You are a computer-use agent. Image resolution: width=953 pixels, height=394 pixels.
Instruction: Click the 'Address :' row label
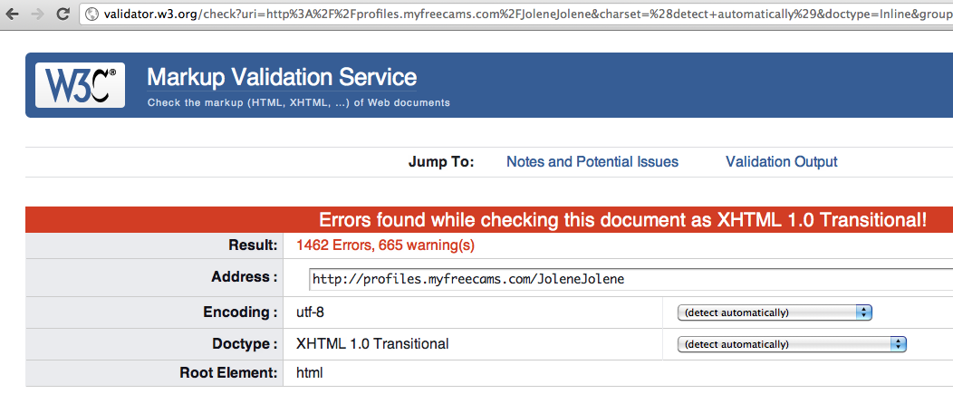pyautogui.click(x=245, y=277)
